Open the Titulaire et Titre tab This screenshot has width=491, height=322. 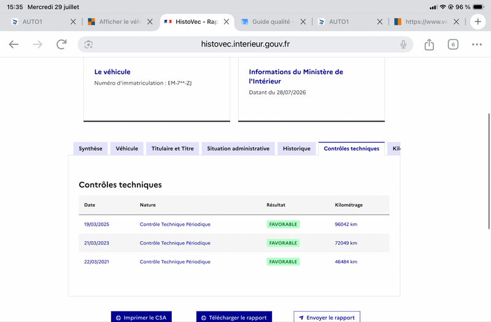point(172,148)
